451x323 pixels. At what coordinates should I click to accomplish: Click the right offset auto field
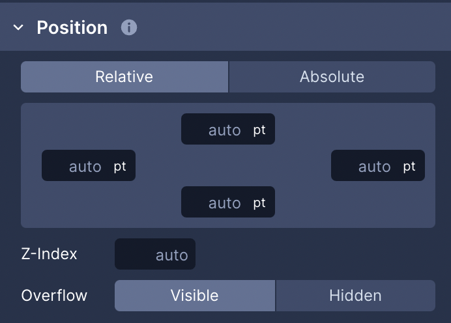pyautogui.click(x=374, y=166)
